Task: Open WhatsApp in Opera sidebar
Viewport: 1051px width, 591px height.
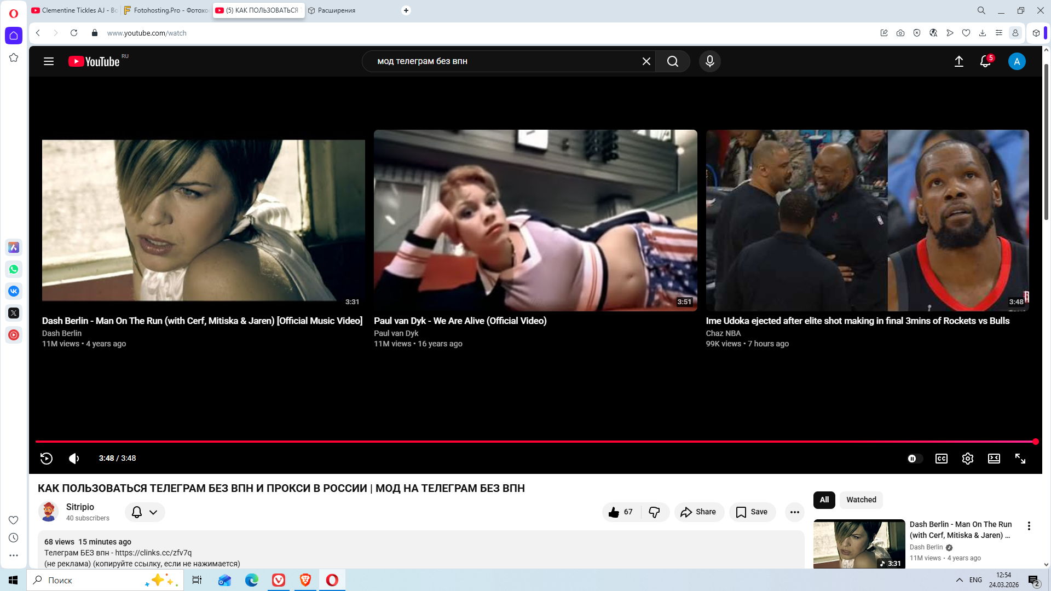Action: point(14,269)
